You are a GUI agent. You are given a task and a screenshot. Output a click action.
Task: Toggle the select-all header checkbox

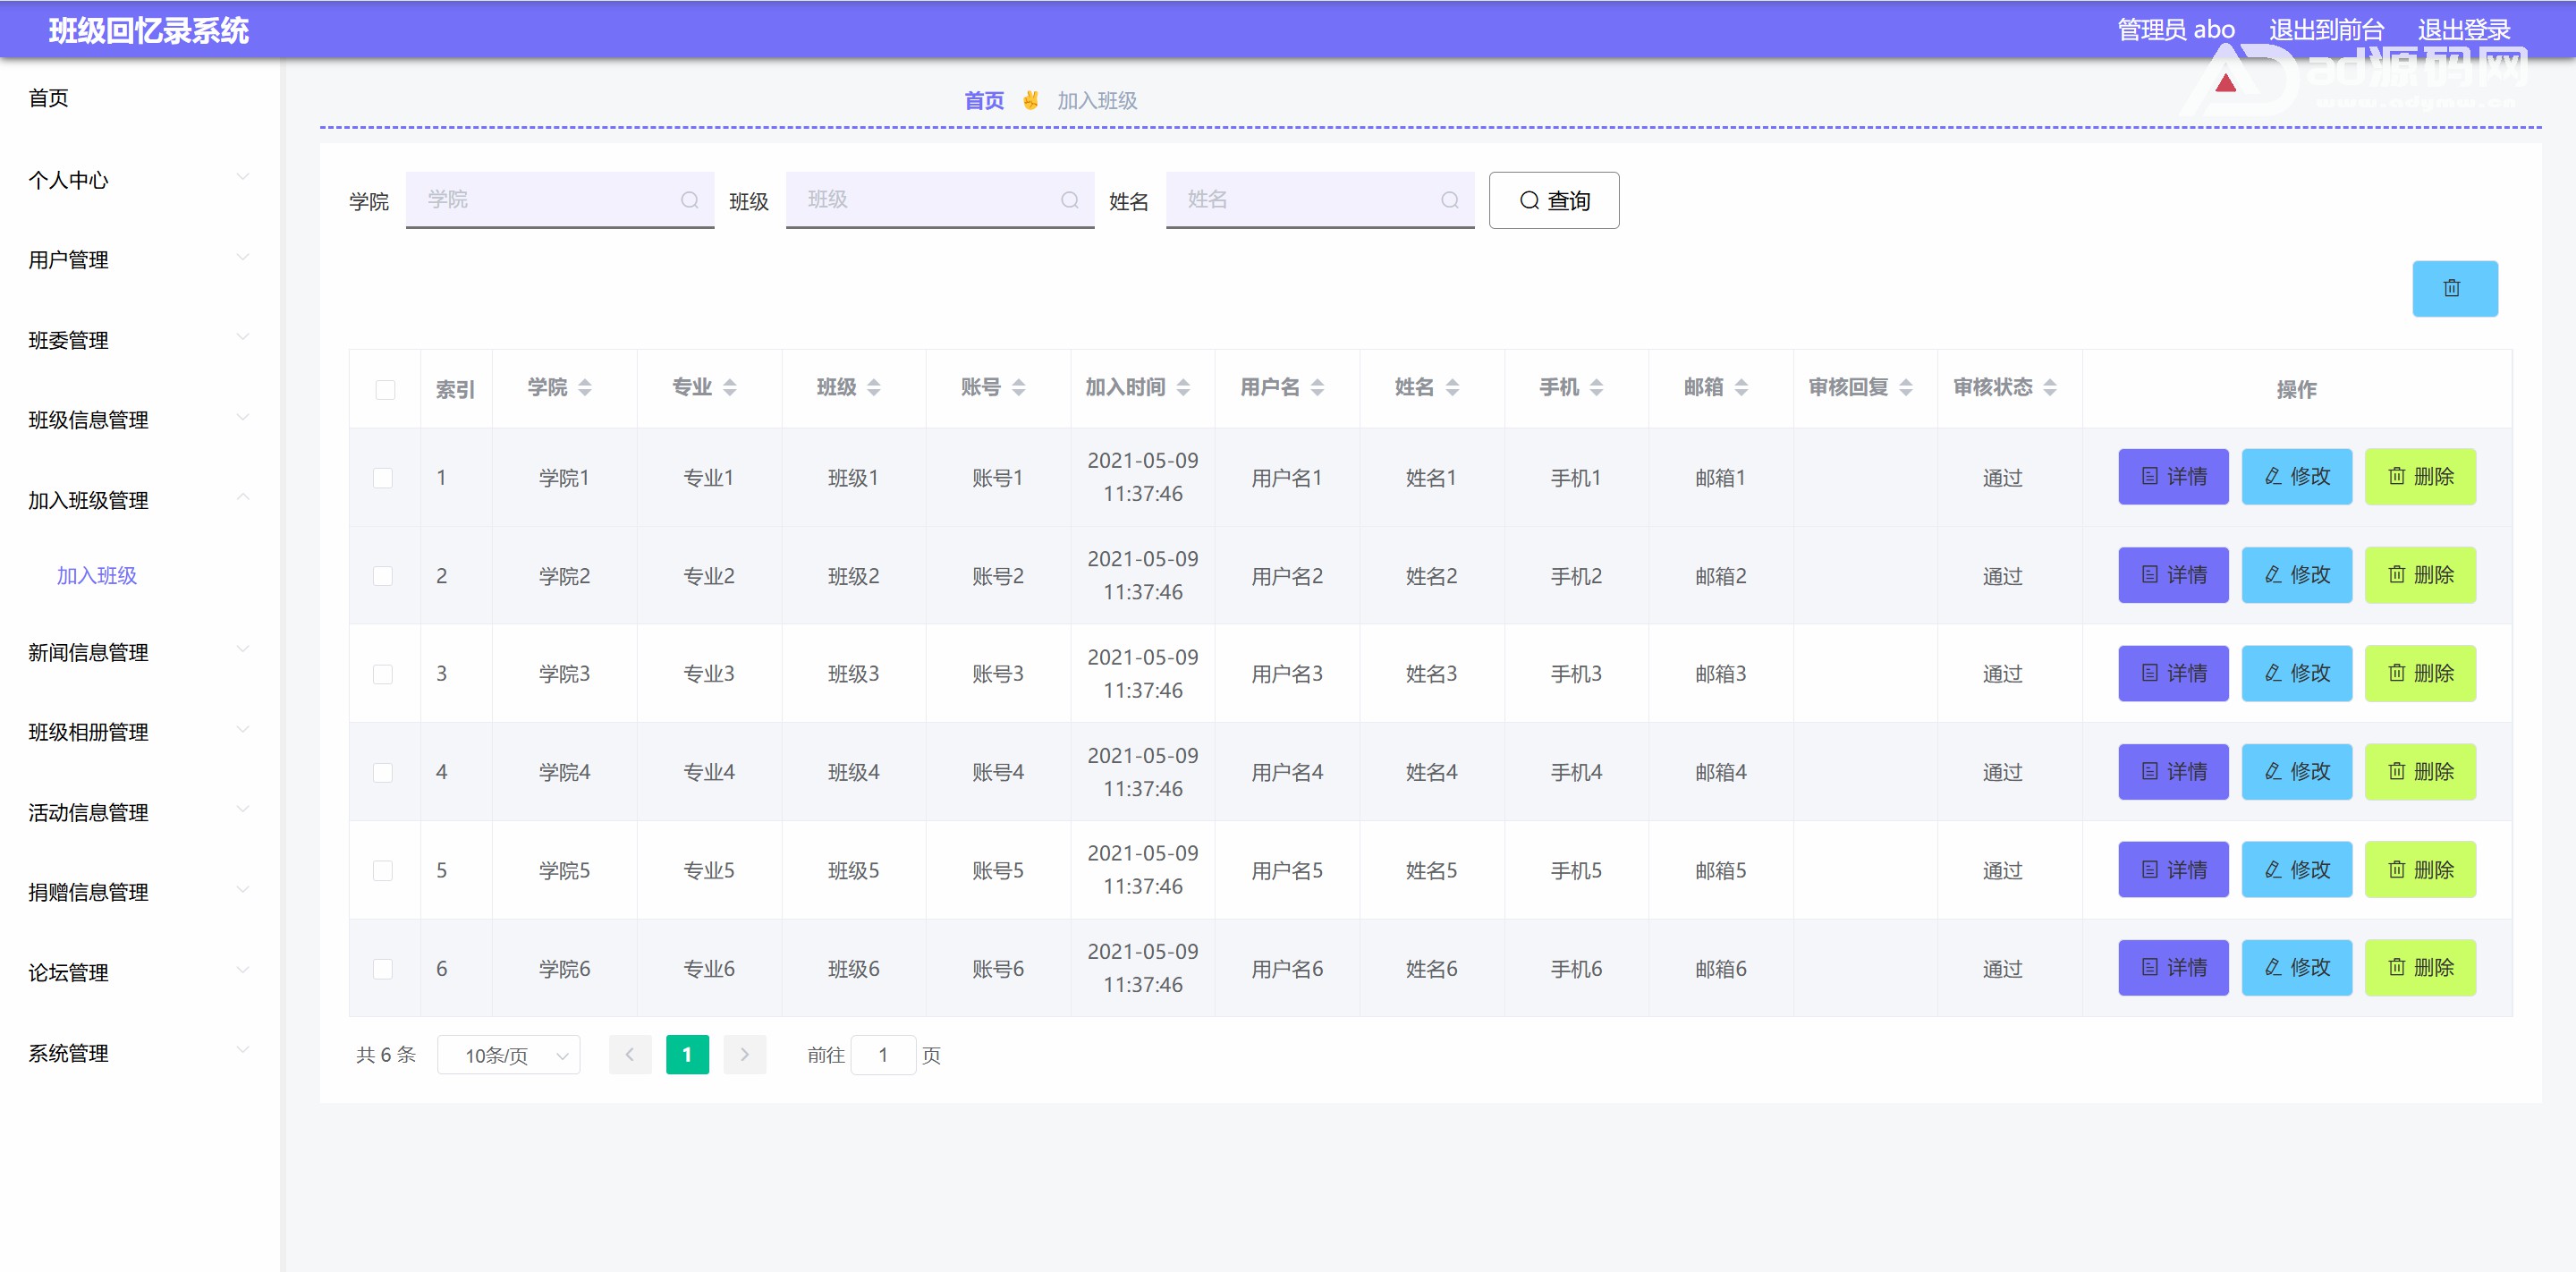pos(385,389)
